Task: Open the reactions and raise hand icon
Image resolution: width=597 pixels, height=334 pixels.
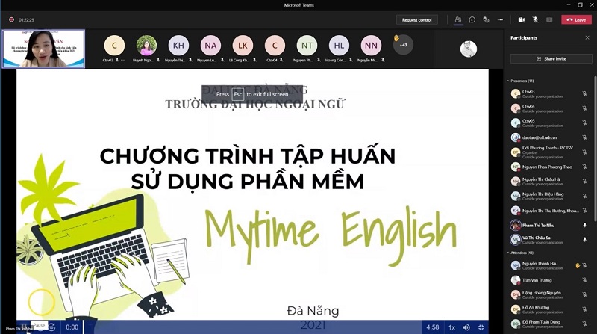Action: 485,19
